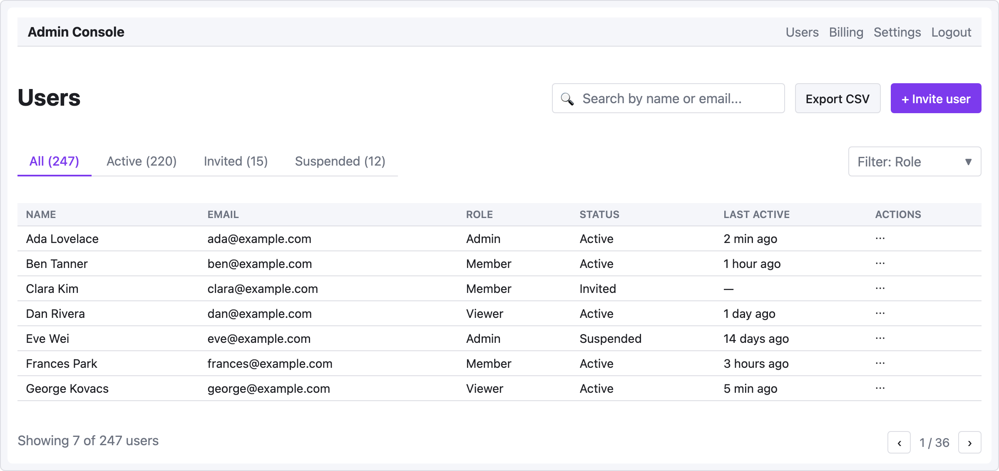Go to previous page of users

(899, 443)
